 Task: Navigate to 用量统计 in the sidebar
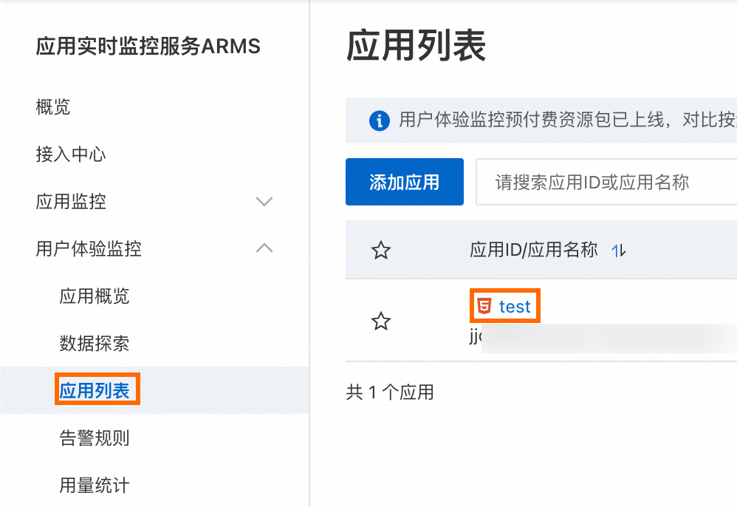(95, 486)
